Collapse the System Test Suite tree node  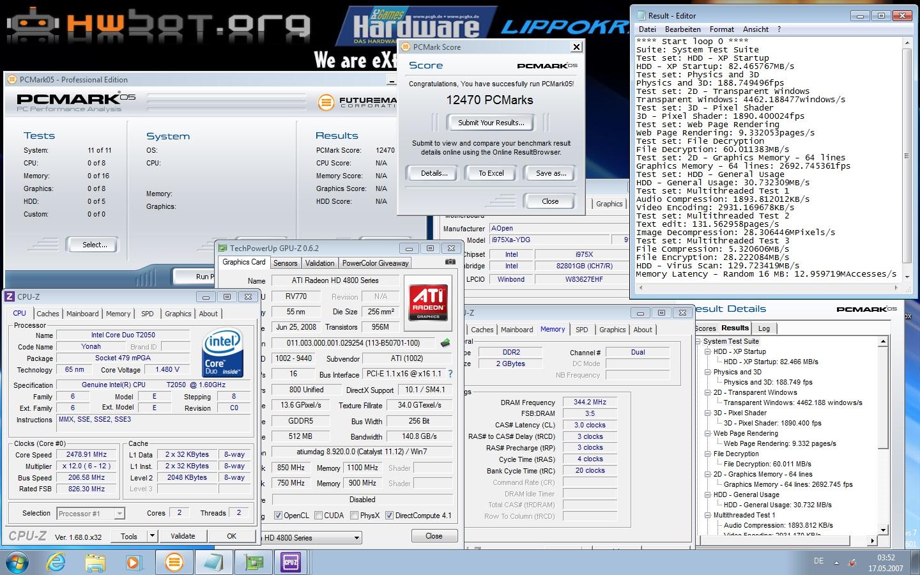click(698, 341)
